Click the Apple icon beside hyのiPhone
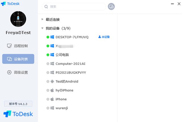The height and width of the screenshot is (122, 182). click(x=52, y=90)
